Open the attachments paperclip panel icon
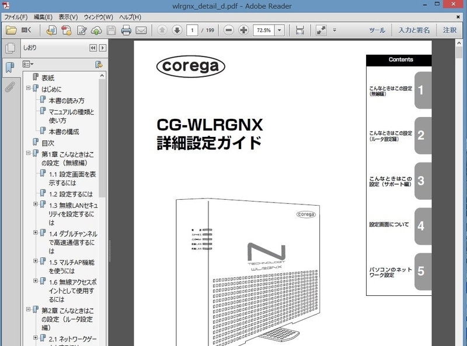Viewport: 467px width, 346px height. [10, 87]
